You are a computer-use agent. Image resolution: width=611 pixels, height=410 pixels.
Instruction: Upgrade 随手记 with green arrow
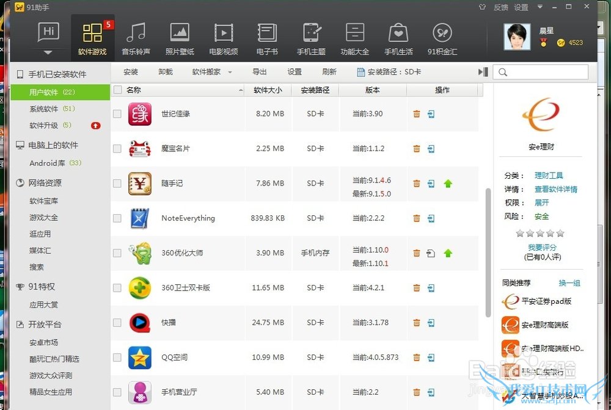pyautogui.click(x=448, y=184)
